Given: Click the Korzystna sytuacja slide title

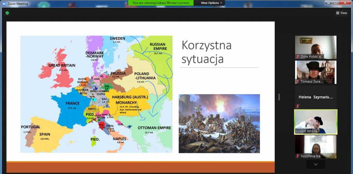Looking at the screenshot, I should 206,52.
